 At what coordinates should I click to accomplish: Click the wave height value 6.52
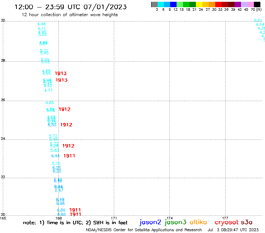(x=52, y=125)
